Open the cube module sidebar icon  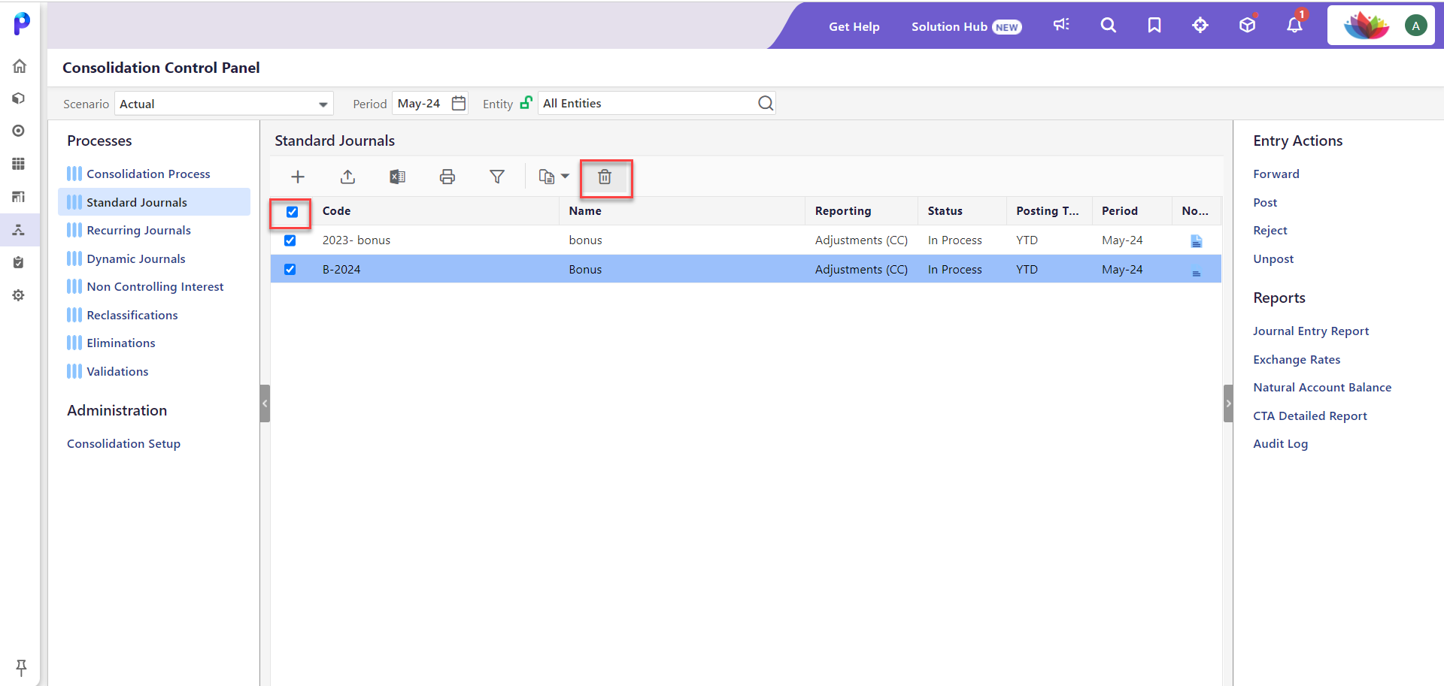[x=19, y=98]
